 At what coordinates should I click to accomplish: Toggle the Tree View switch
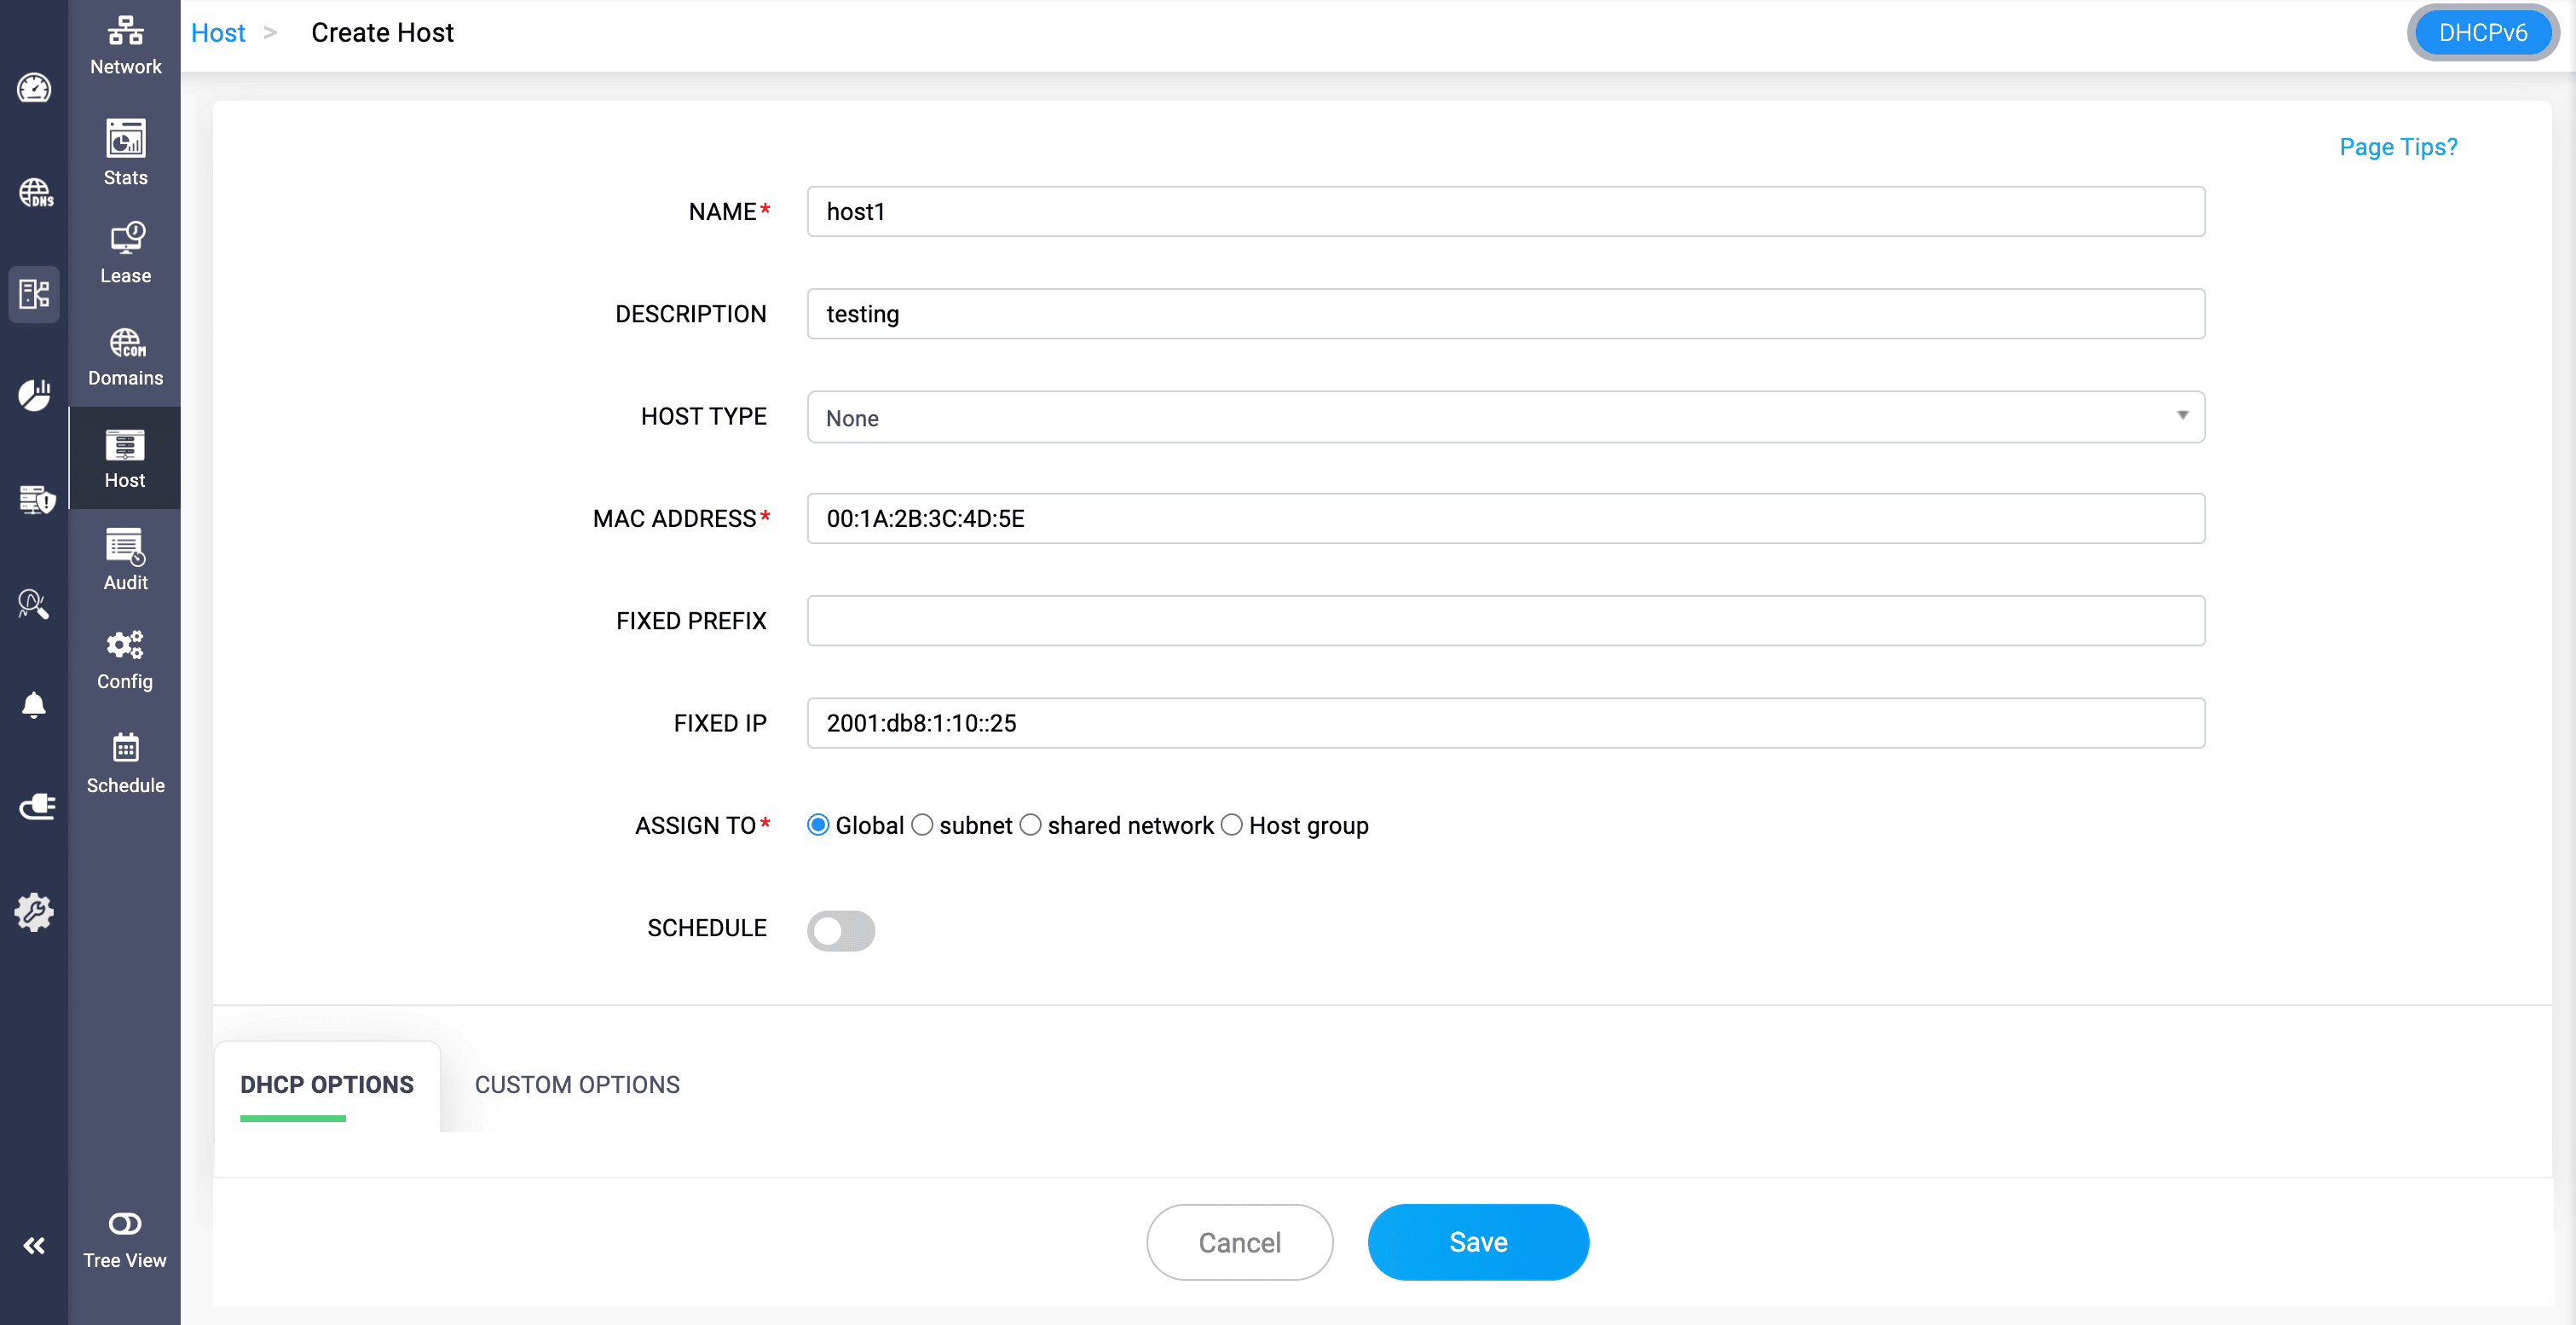click(125, 1223)
